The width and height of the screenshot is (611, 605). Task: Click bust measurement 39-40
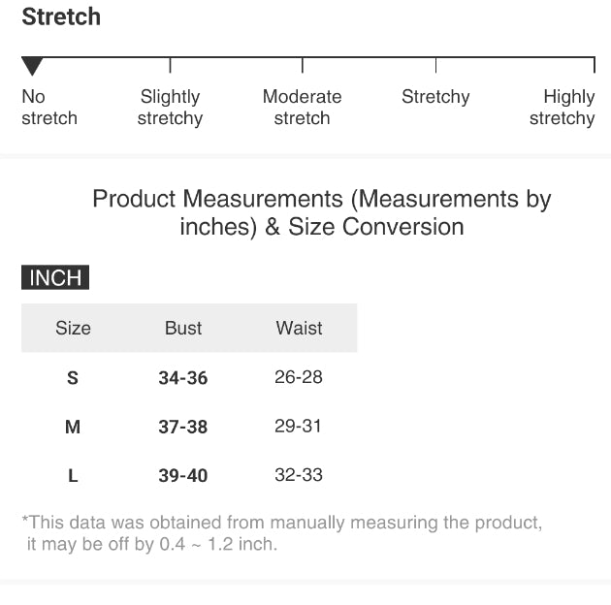(183, 476)
